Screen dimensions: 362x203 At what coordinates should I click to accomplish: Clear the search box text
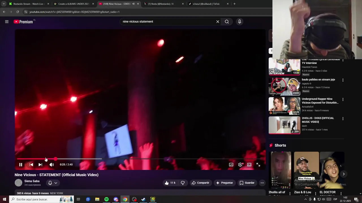click(218, 22)
